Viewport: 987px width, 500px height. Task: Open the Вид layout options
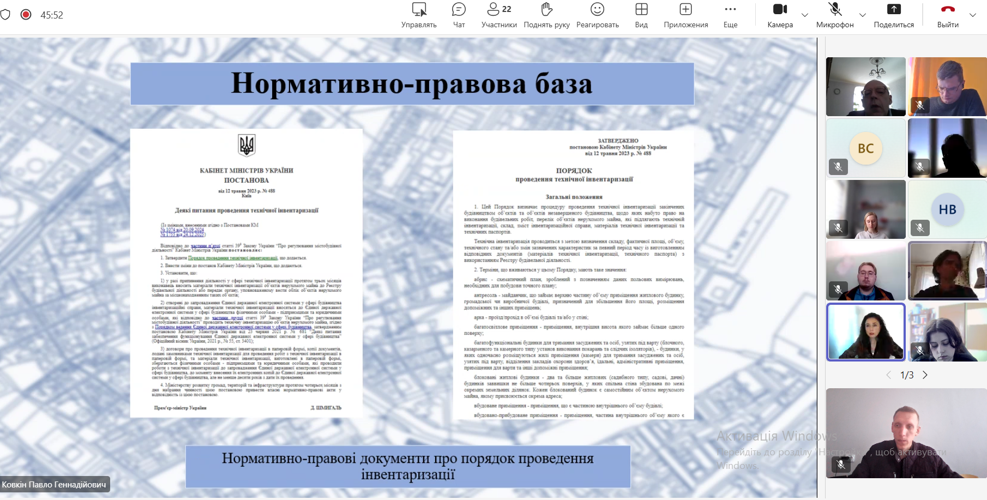(641, 15)
